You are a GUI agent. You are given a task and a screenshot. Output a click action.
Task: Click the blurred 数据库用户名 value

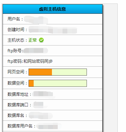49,126
